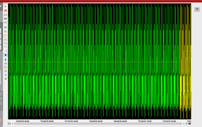Click the expand time range arrows icon
The height and width of the screenshot is (127, 202).
coord(5,15)
